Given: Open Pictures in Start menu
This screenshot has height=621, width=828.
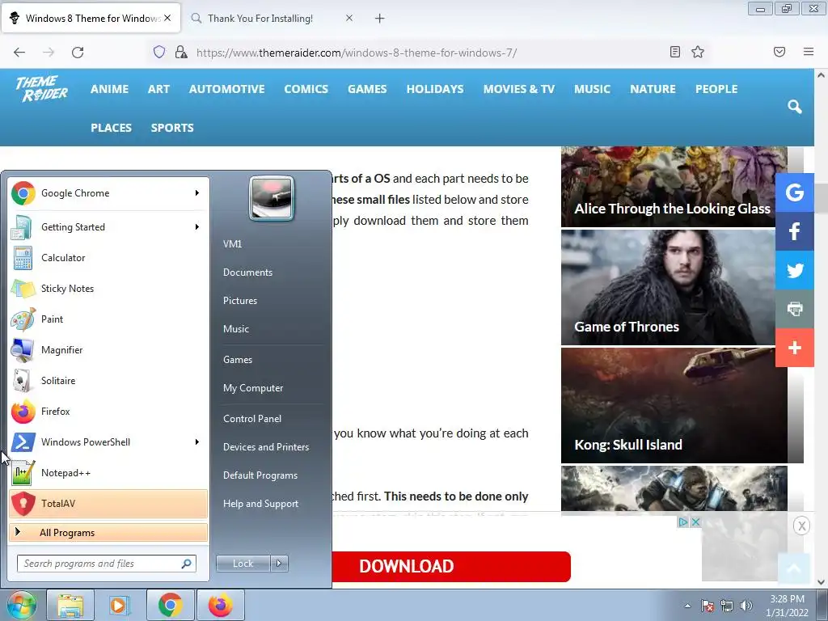Looking at the screenshot, I should tap(239, 301).
